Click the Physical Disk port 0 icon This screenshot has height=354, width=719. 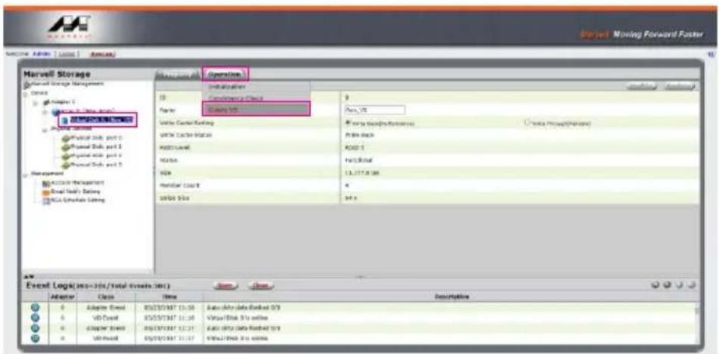66,138
